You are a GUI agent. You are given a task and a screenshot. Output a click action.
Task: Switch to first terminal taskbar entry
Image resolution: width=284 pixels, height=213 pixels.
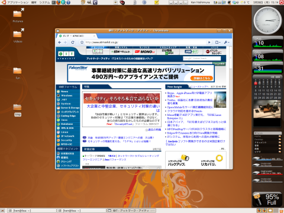point(31,211)
